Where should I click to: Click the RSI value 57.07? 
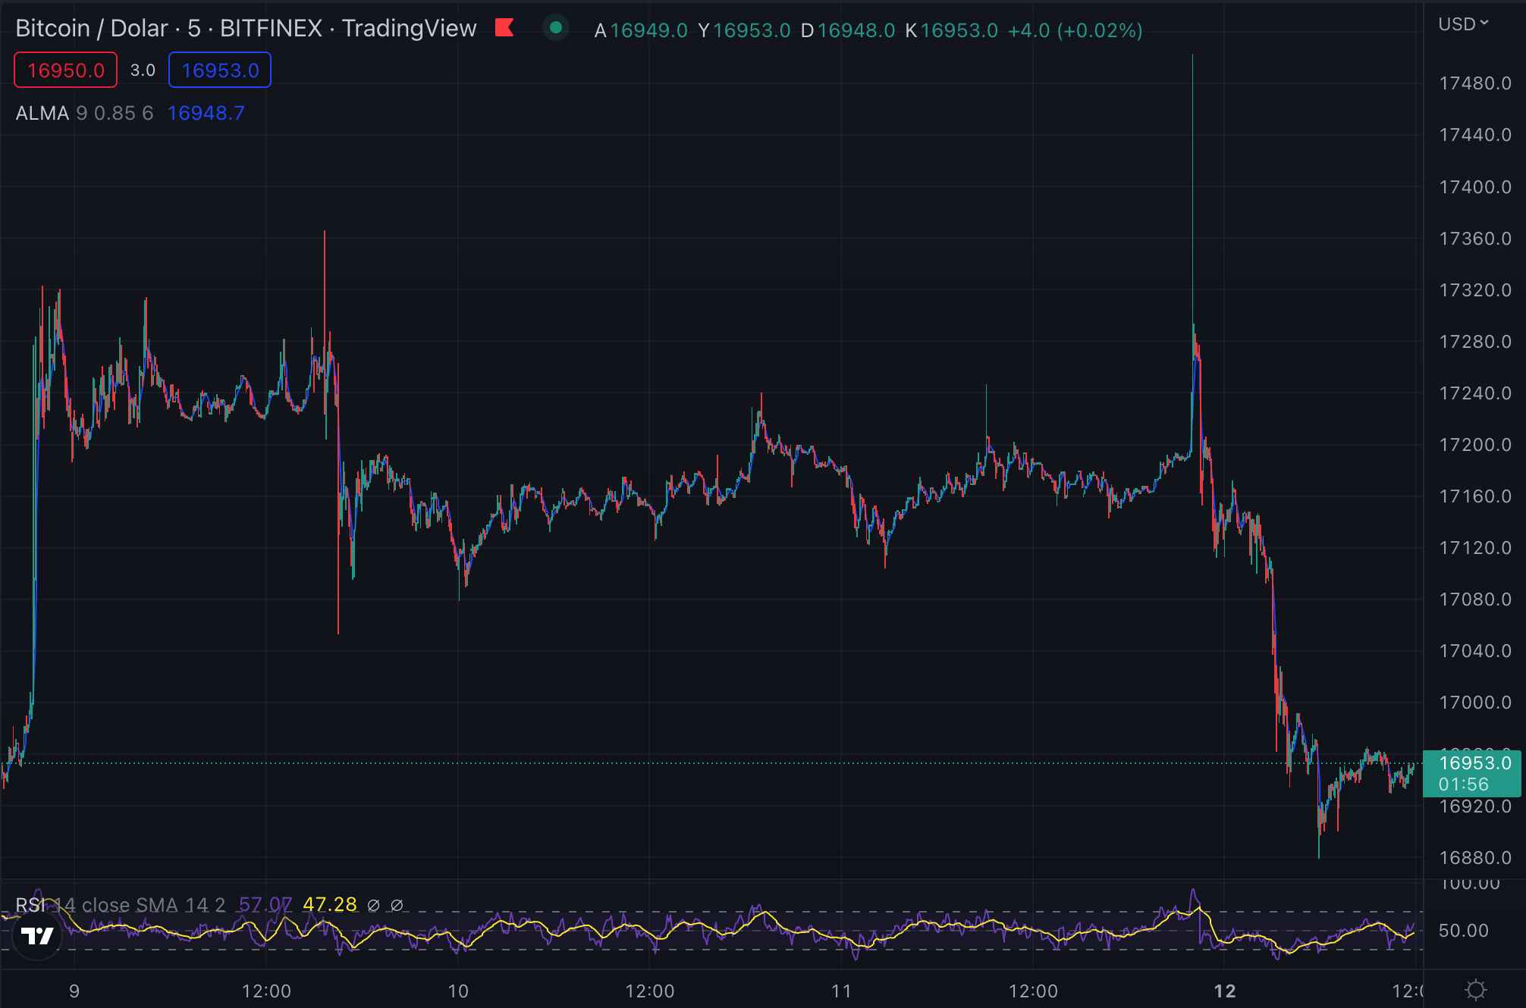[x=265, y=904]
